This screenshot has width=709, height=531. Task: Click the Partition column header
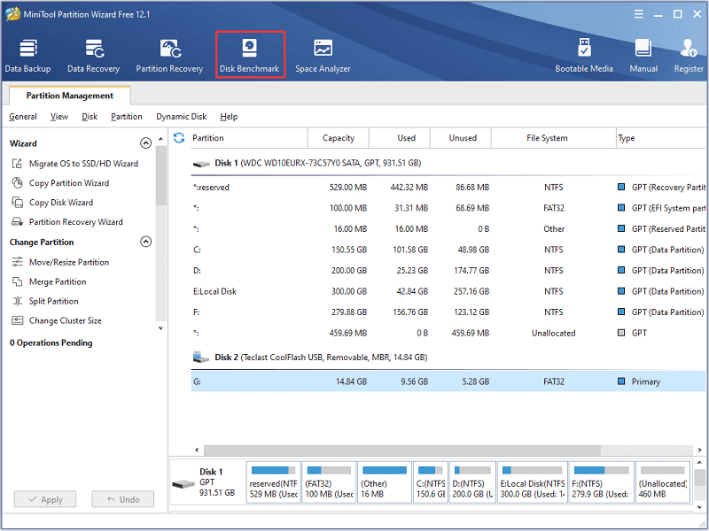pyautogui.click(x=248, y=138)
